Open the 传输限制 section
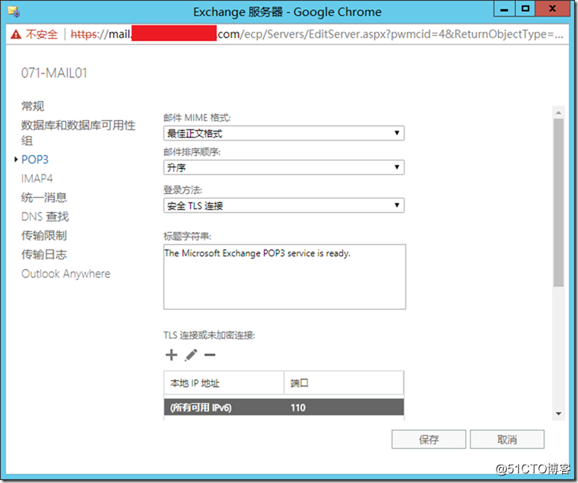This screenshot has height=483, width=578. click(x=44, y=235)
